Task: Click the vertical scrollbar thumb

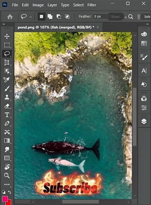Action: coord(135,117)
